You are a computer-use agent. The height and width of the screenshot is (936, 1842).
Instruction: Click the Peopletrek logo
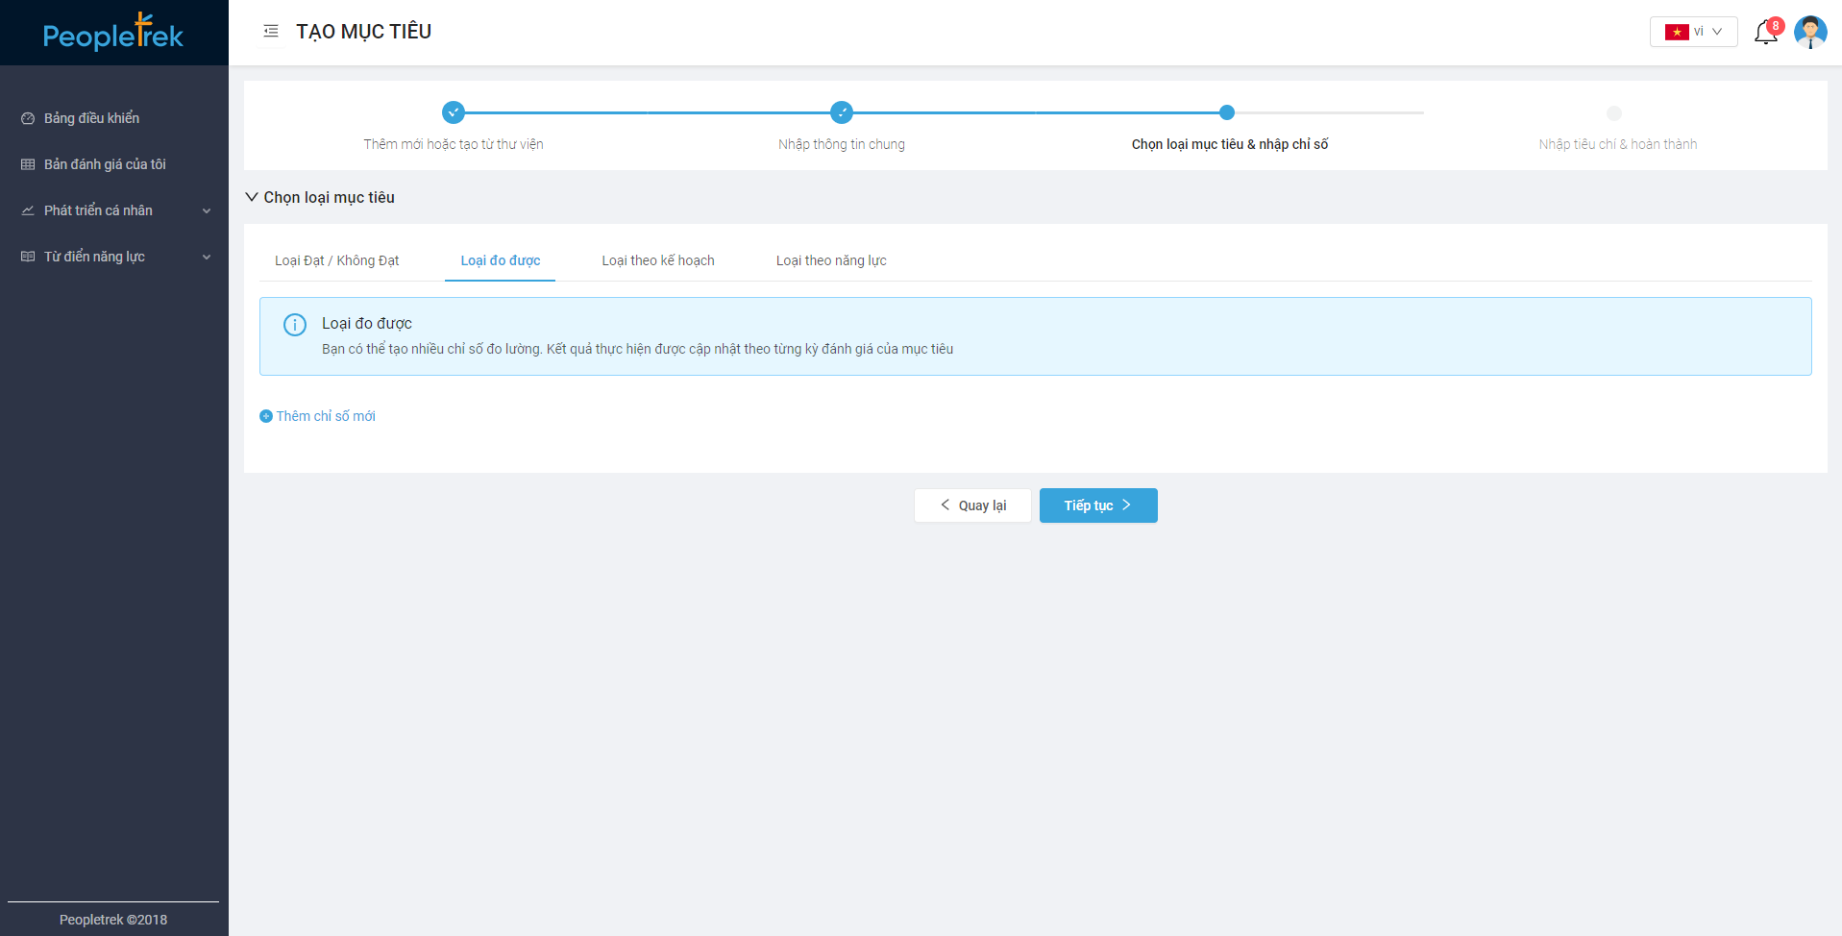(x=113, y=34)
